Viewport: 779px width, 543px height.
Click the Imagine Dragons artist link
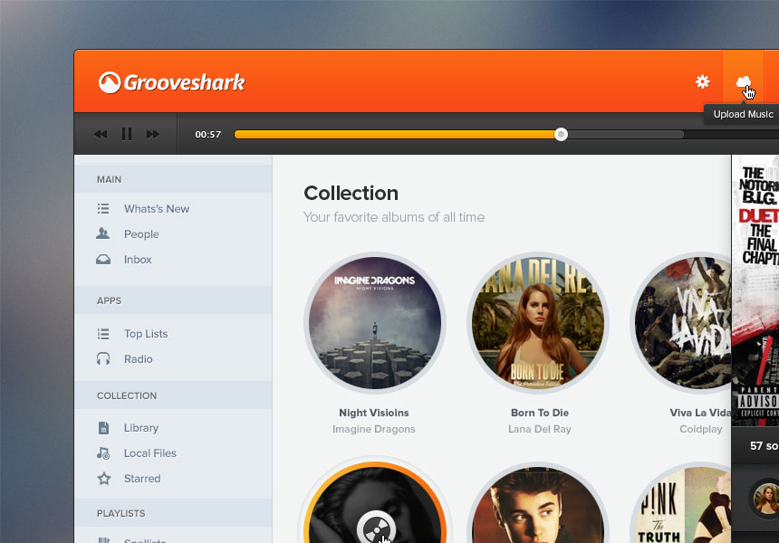click(x=373, y=429)
